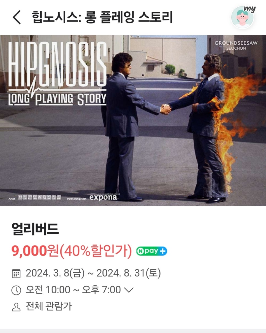266x333 pixels.
Task: Tap the Hipgnosis artist logo on poster
Action: tap(39, 198)
